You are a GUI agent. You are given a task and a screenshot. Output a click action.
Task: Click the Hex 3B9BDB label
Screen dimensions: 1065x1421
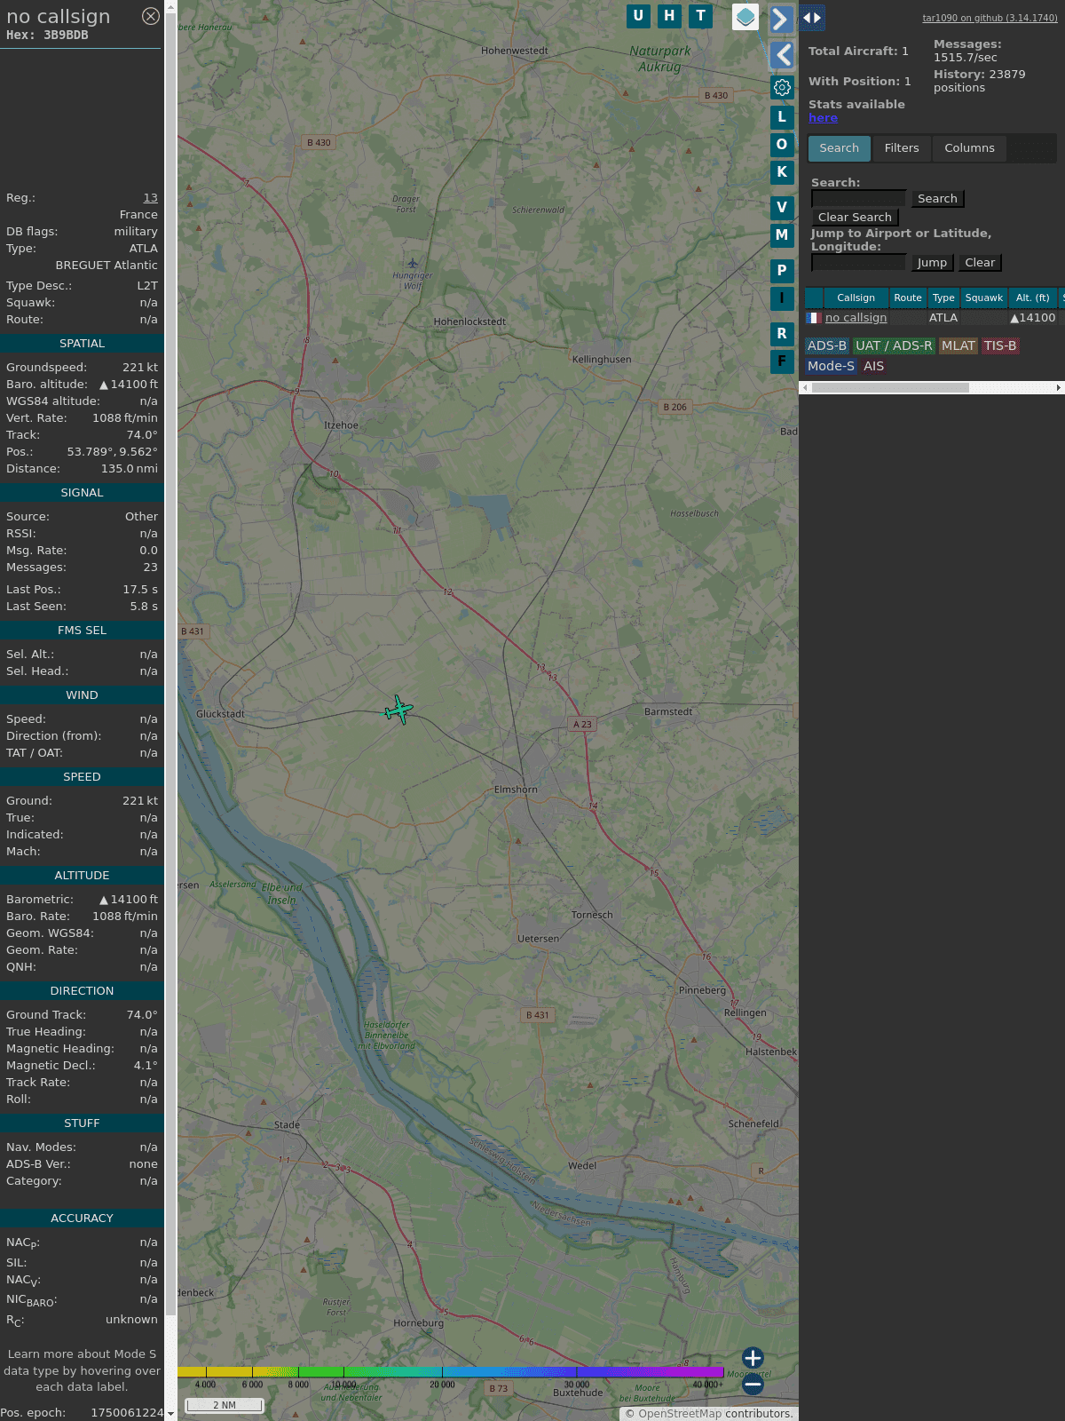coord(47,36)
